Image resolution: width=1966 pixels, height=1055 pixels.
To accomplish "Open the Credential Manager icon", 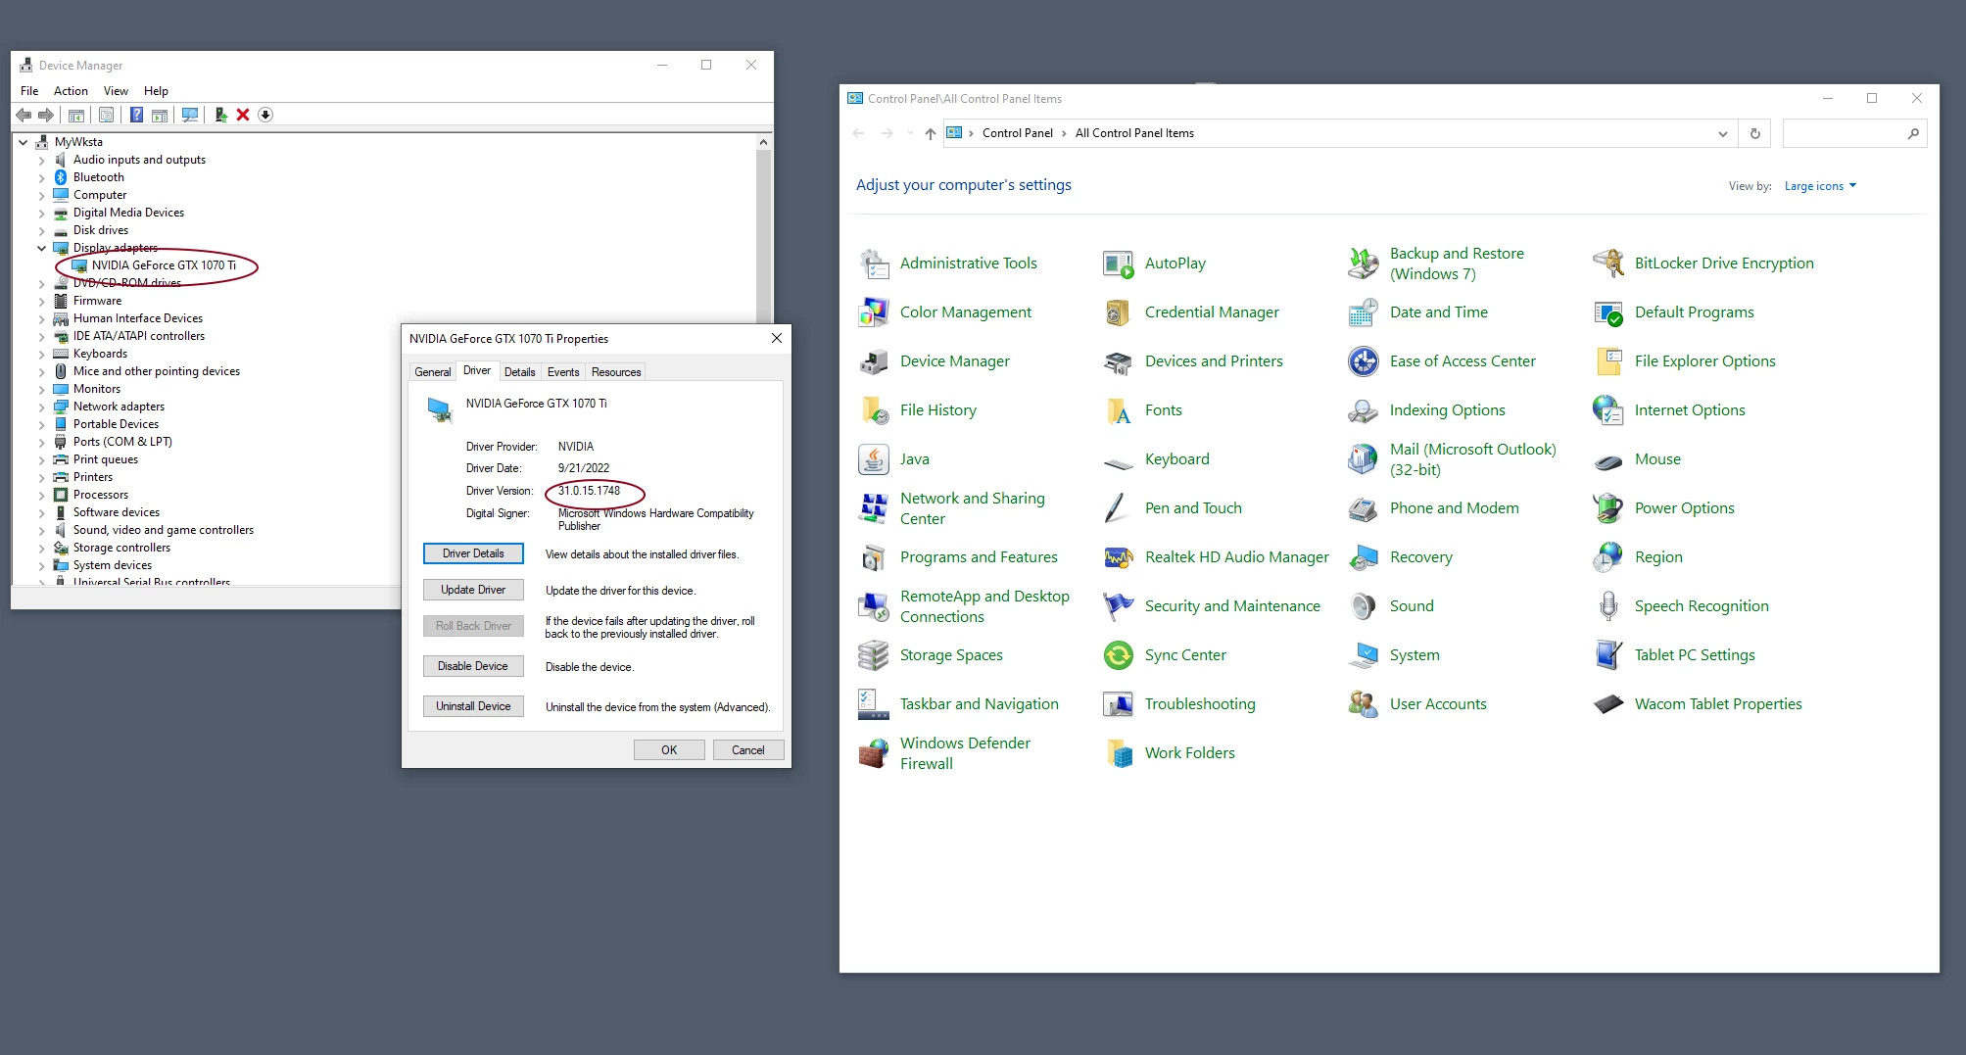I will click(x=1118, y=312).
